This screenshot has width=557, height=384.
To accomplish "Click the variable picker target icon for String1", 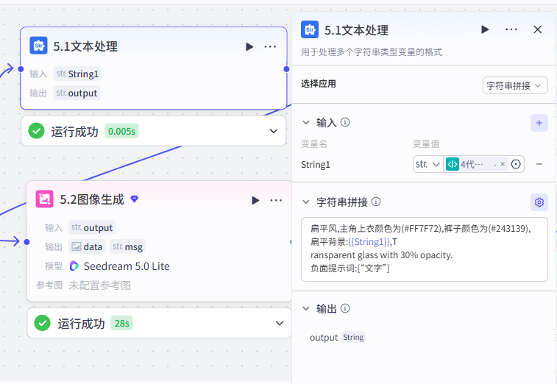I will 516,164.
